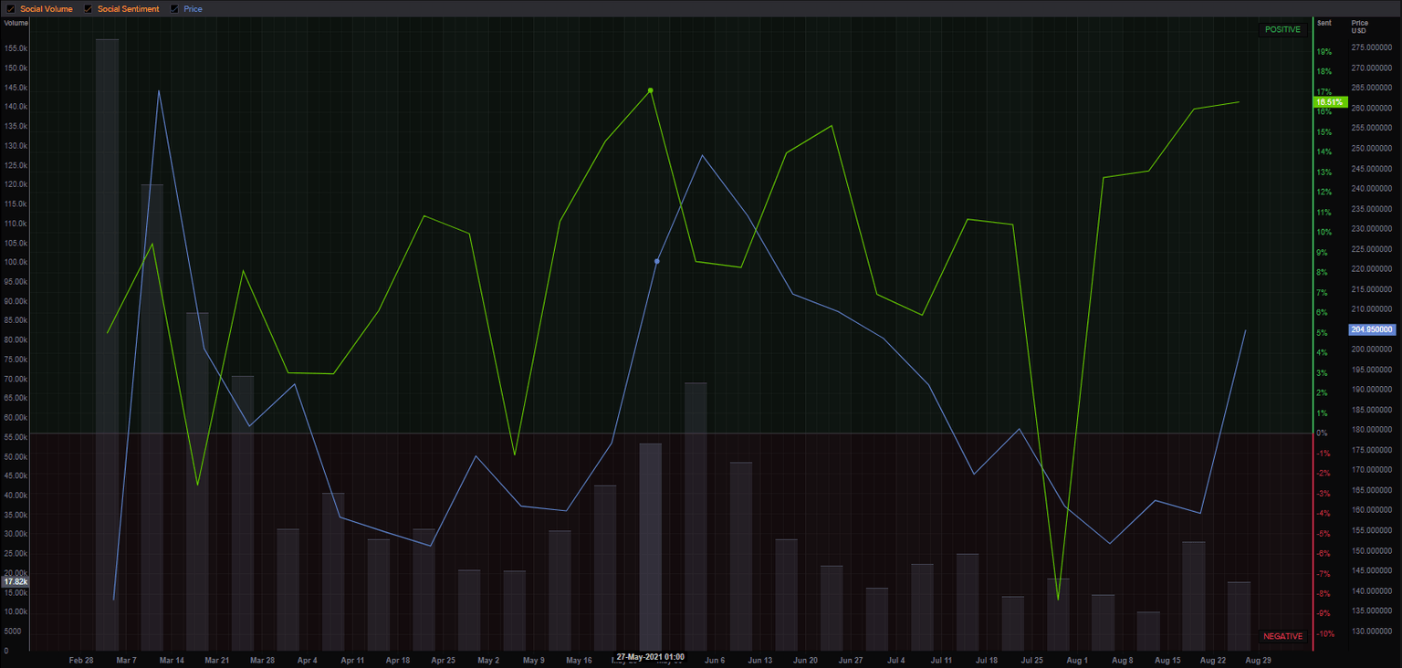Disable the Price series checkbox
The height and width of the screenshot is (668, 1402).
(x=175, y=9)
